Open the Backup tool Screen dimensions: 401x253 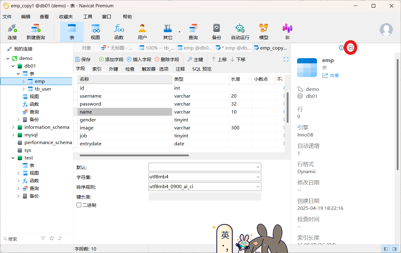point(216,32)
